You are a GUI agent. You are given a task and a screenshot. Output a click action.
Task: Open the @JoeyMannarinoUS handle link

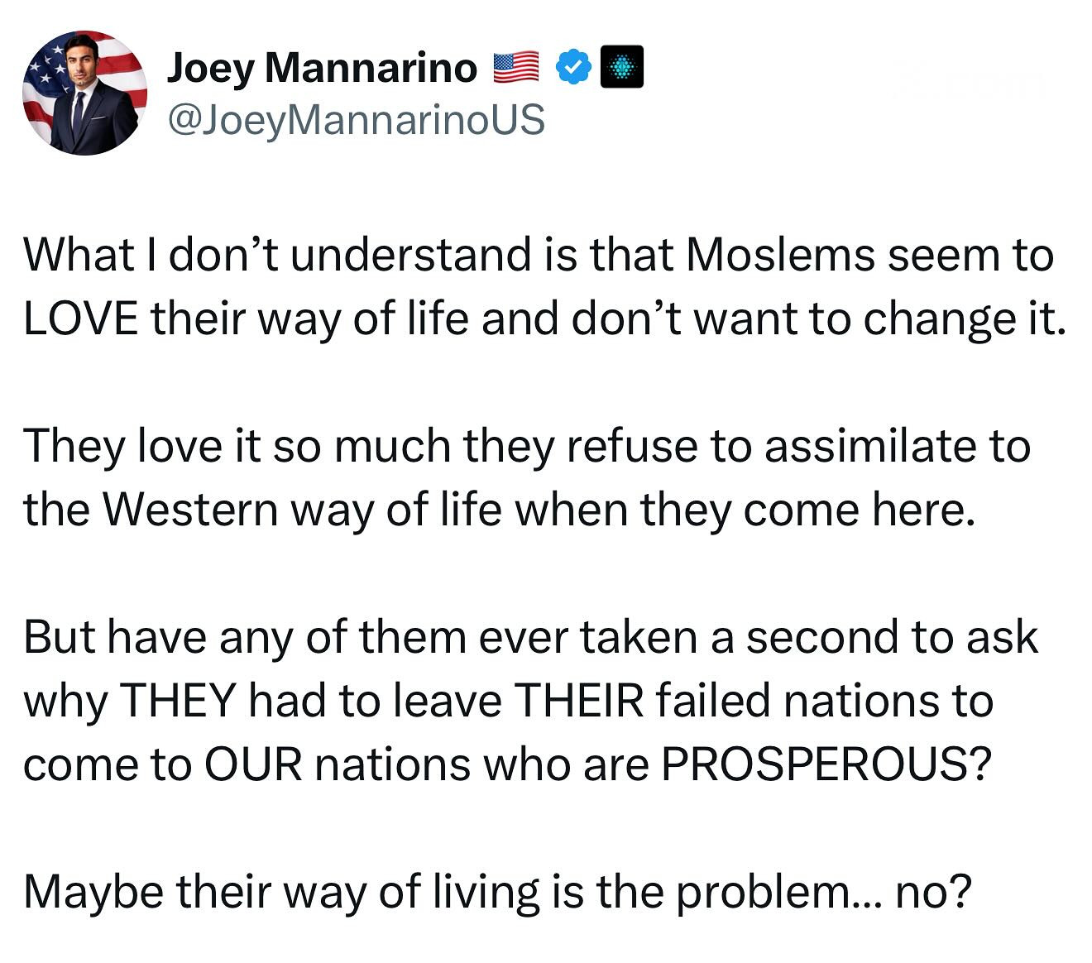(356, 119)
